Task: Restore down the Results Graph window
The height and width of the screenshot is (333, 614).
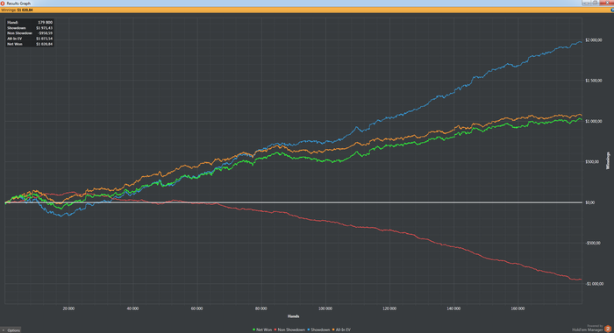Action: pyautogui.click(x=595, y=3)
